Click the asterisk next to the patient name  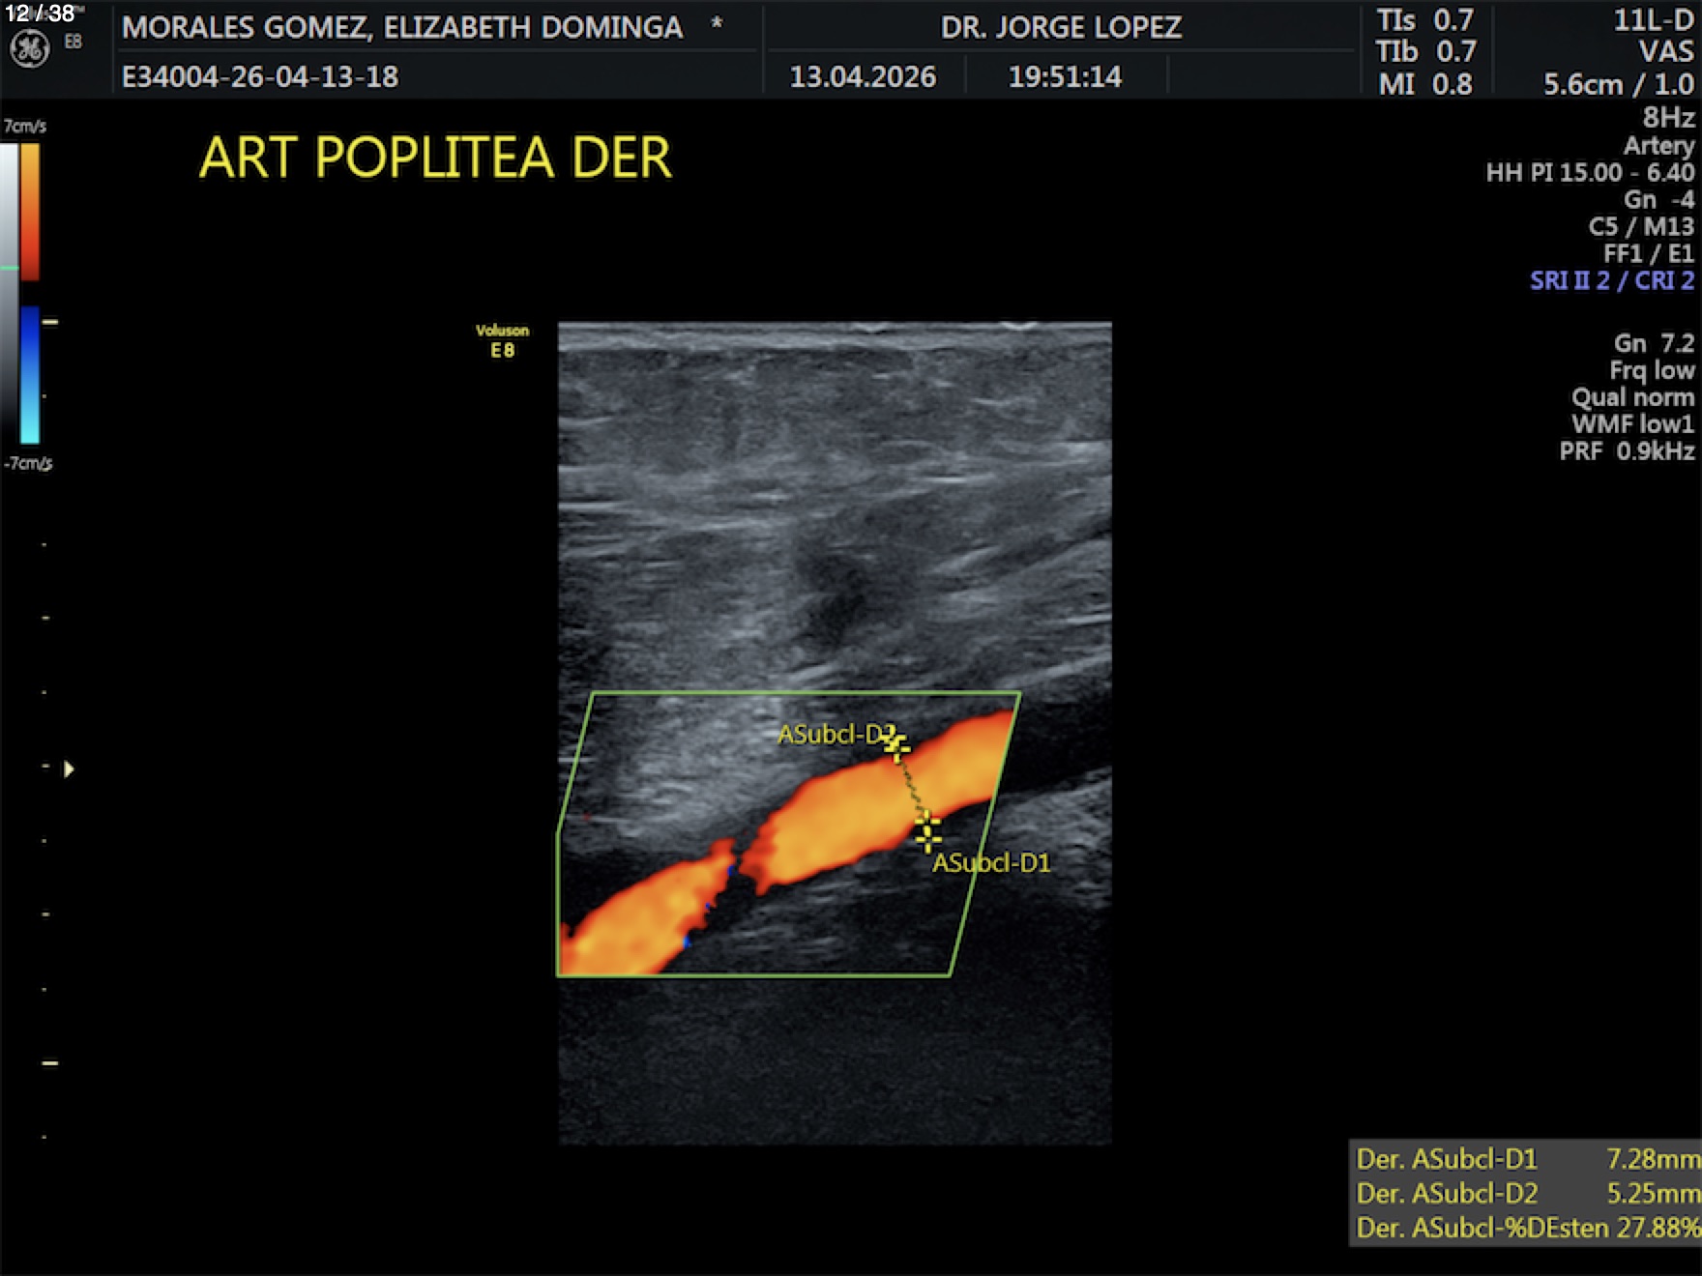(717, 24)
